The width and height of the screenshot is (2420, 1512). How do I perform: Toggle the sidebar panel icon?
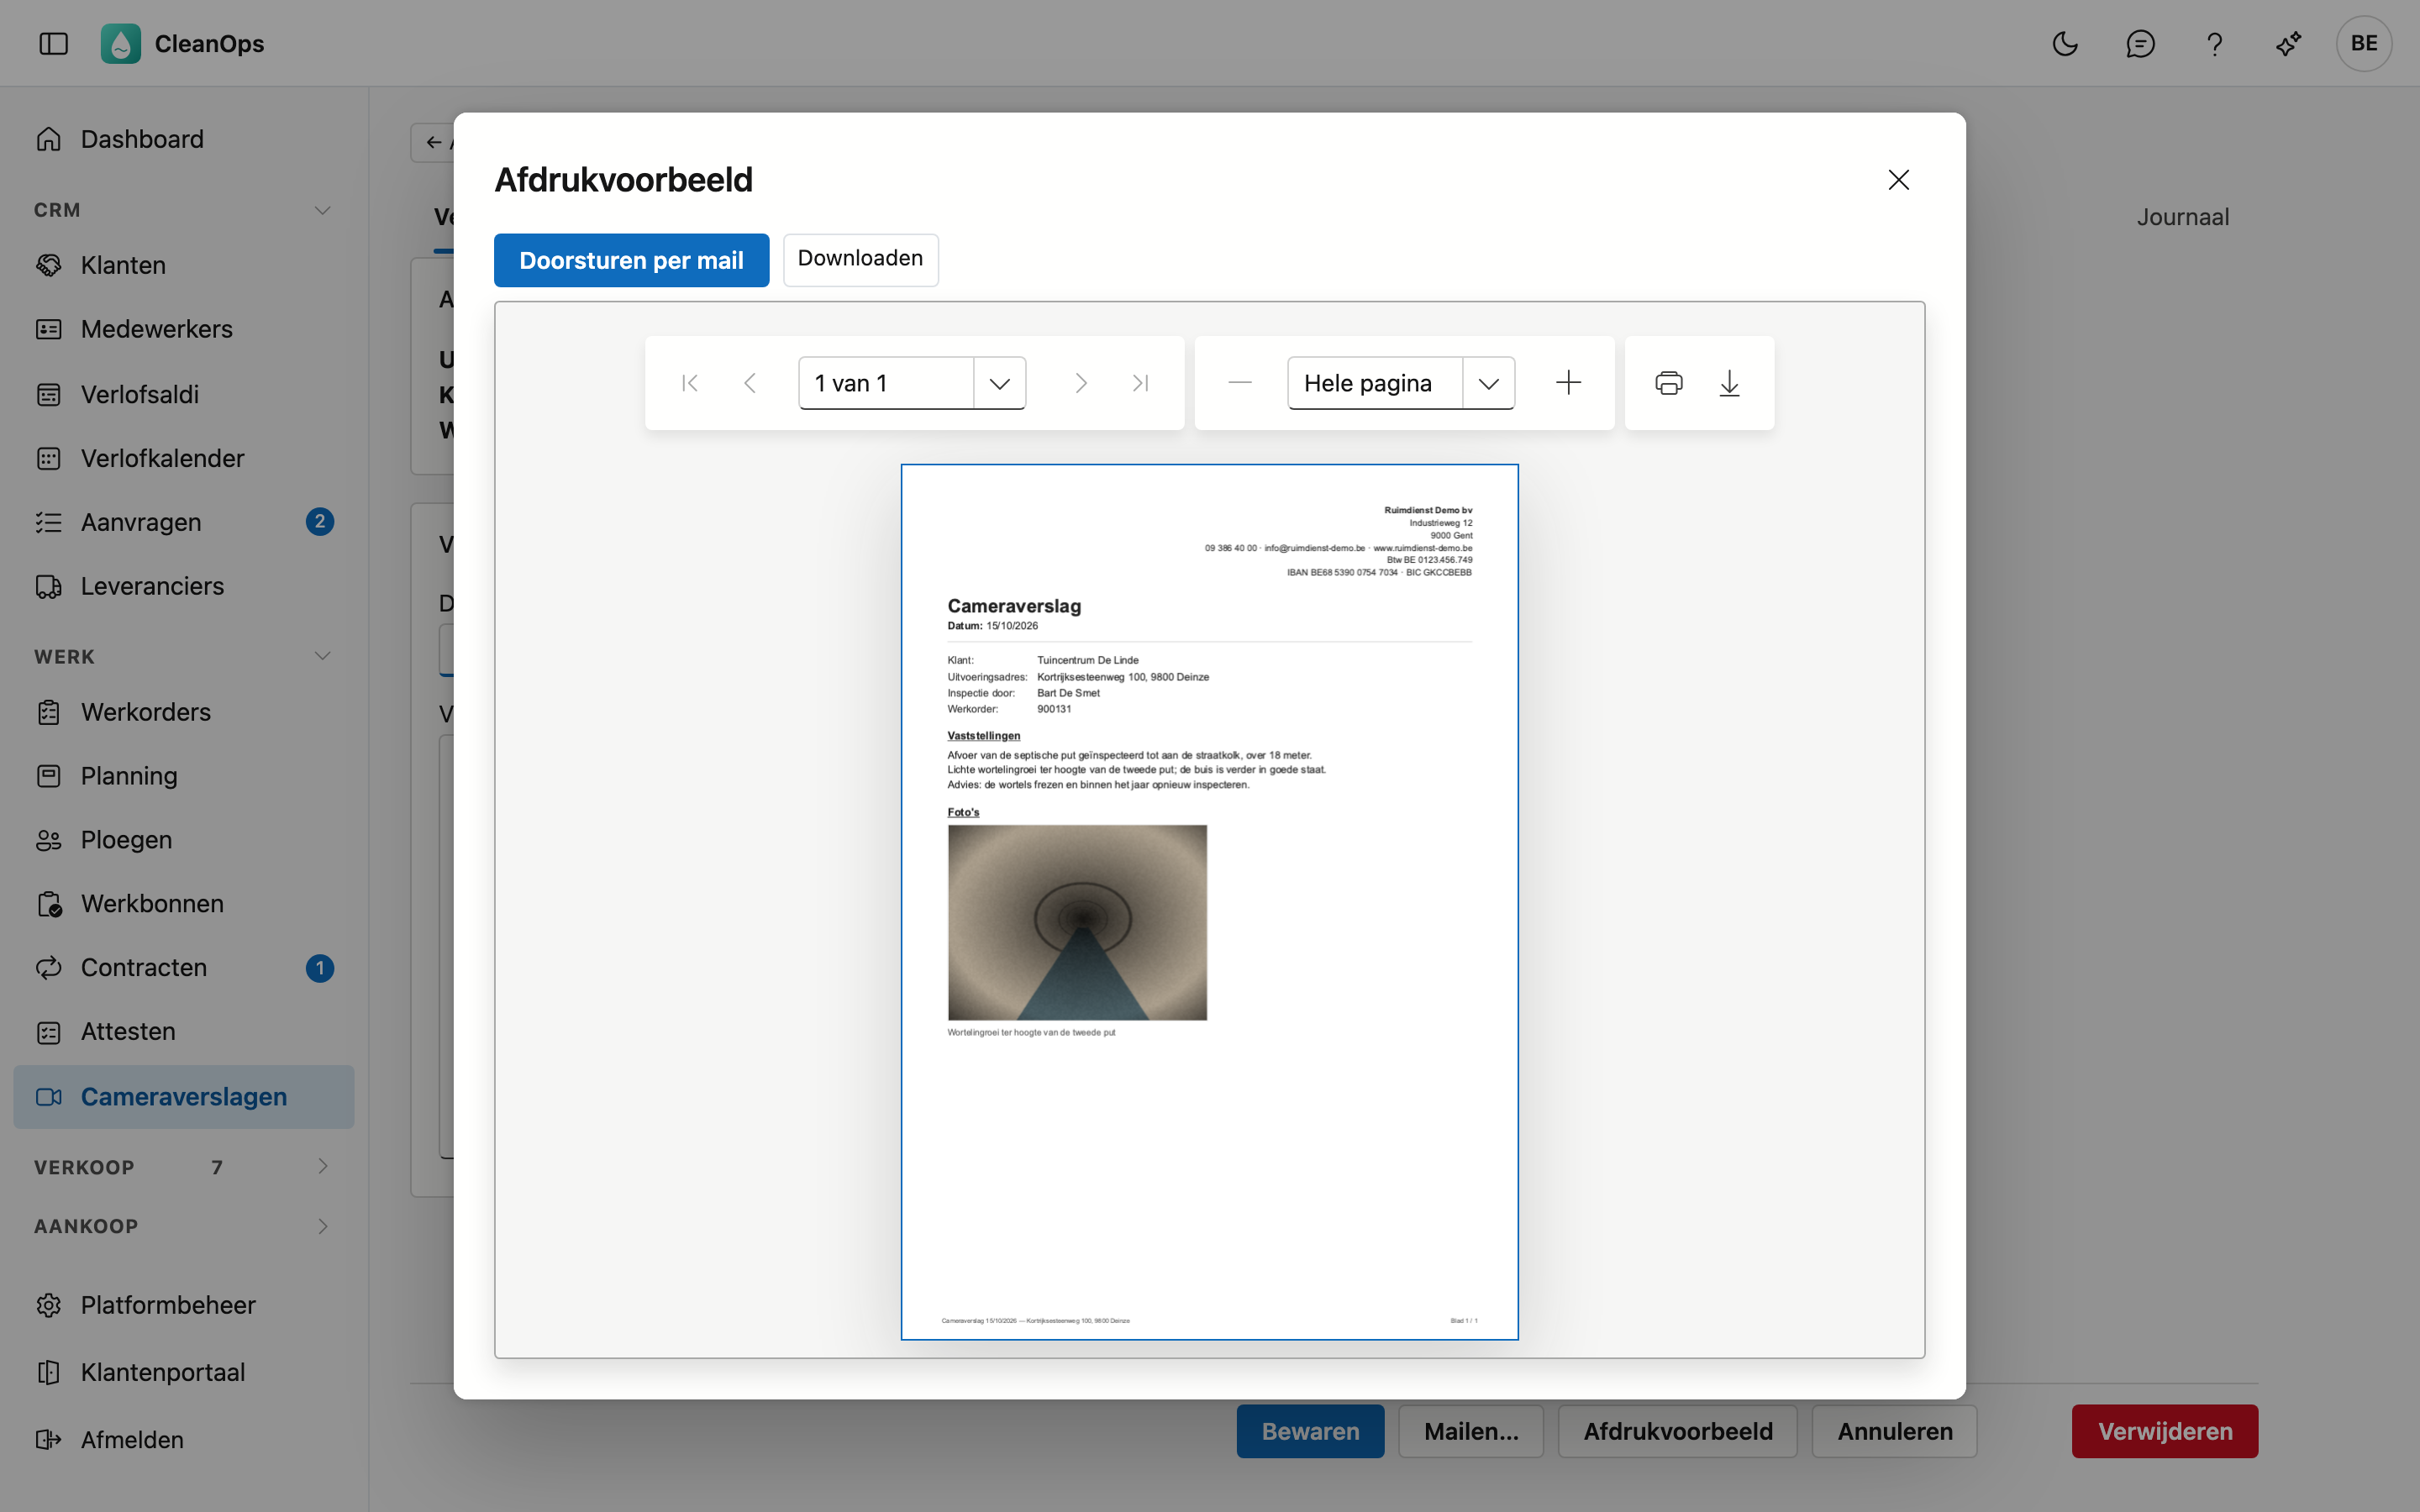53,43
